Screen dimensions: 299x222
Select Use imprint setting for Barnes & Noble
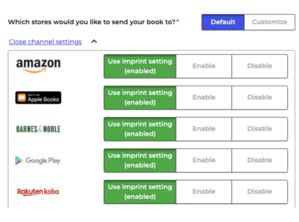pos(140,129)
